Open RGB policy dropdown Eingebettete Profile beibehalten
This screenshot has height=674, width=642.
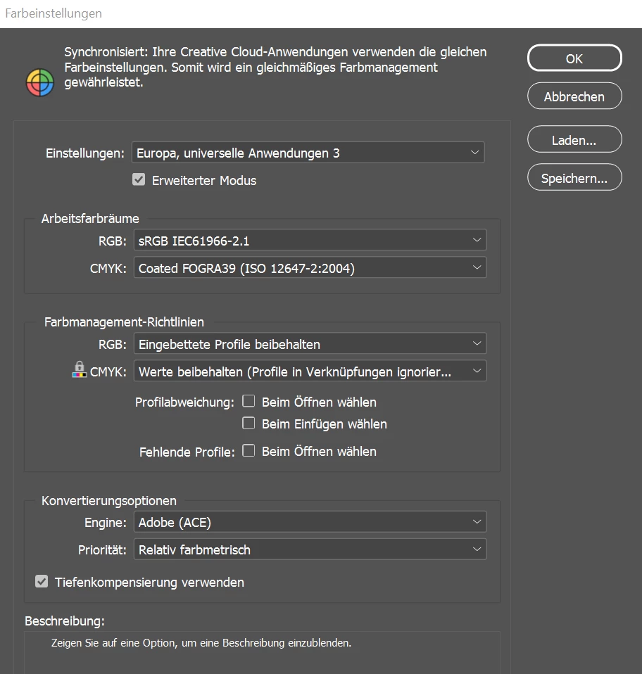tap(310, 344)
